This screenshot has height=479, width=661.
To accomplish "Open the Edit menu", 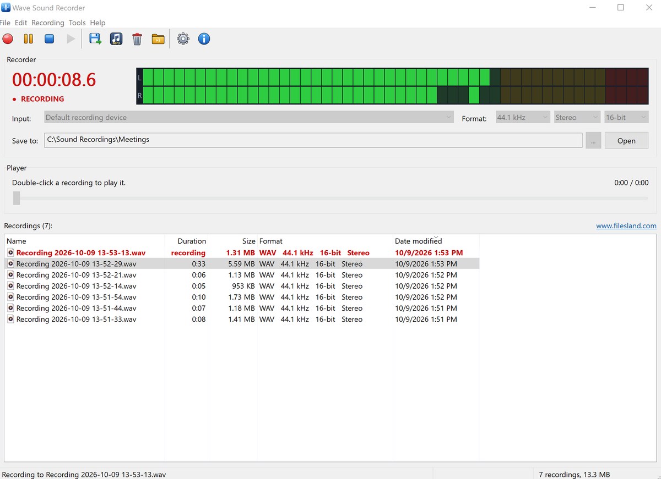I will click(x=21, y=23).
